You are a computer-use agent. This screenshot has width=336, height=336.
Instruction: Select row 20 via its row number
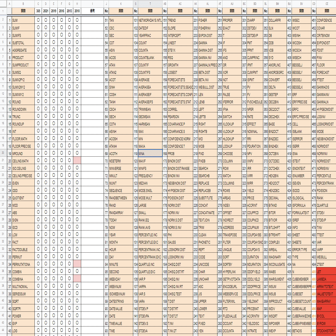pyautogui.click(x=3, y=153)
